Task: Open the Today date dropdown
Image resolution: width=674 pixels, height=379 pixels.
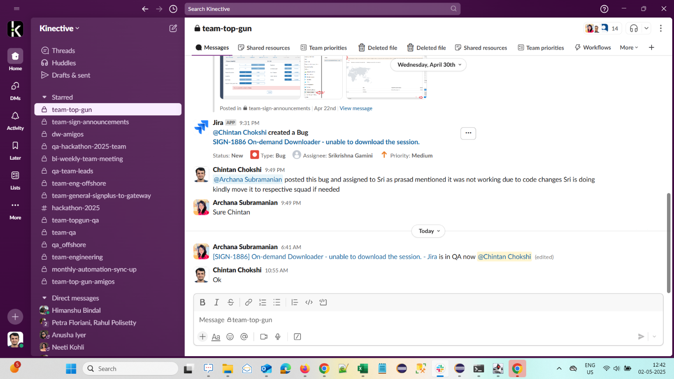Action: click(x=428, y=231)
